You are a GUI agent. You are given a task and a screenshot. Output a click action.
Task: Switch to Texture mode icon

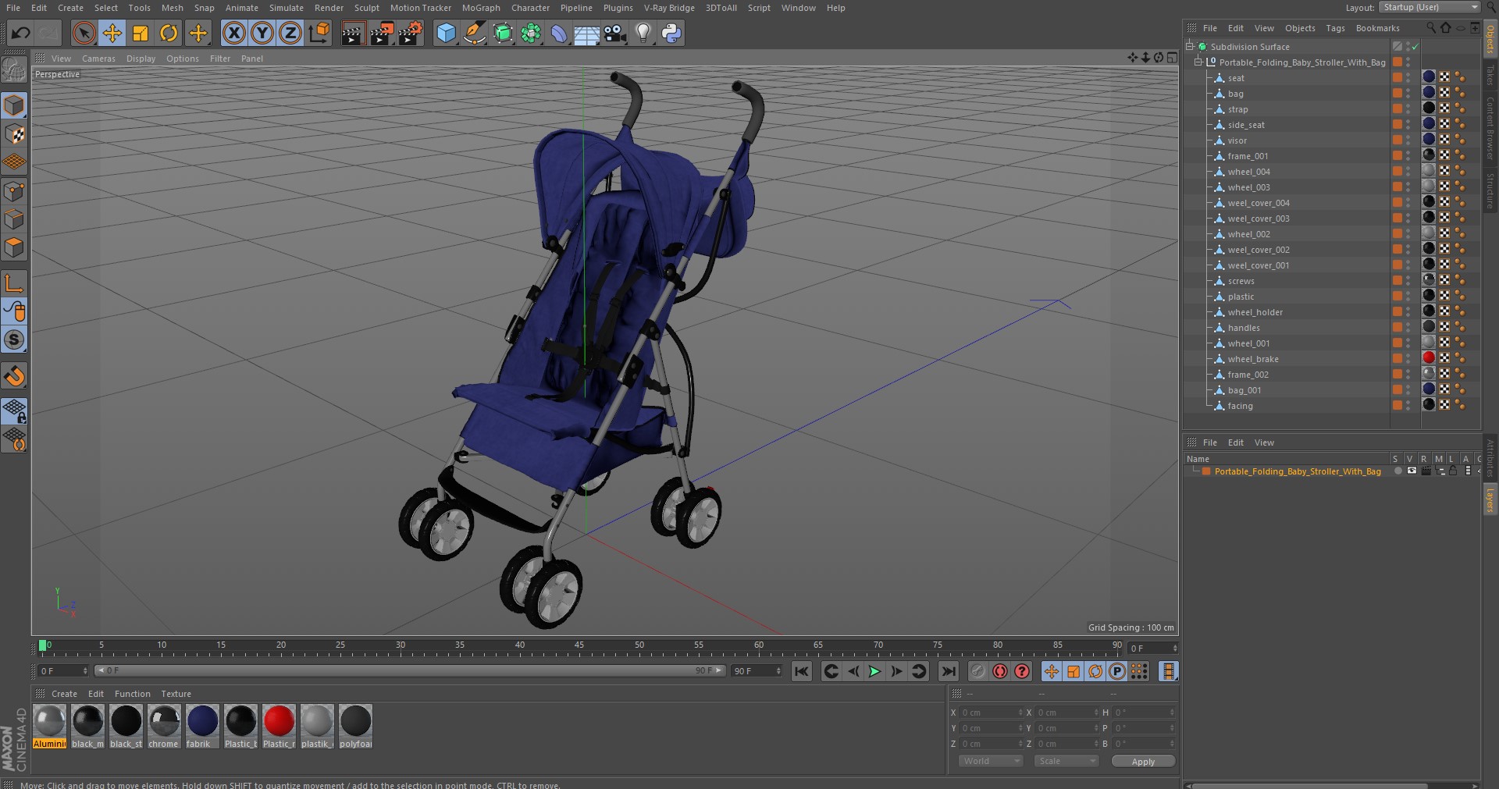(14, 134)
